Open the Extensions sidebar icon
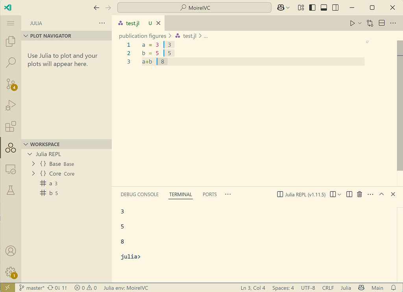The image size is (403, 292). click(x=11, y=127)
